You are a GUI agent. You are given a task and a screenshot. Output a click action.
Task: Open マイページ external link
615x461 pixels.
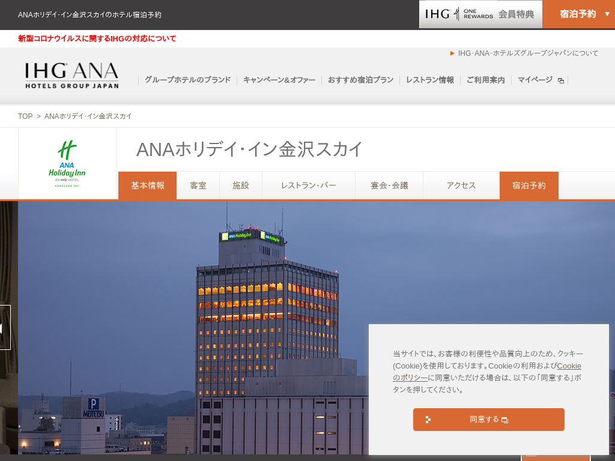[x=535, y=80]
